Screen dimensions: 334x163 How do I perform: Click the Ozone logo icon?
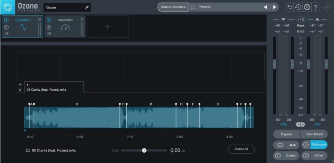(x=7, y=7)
